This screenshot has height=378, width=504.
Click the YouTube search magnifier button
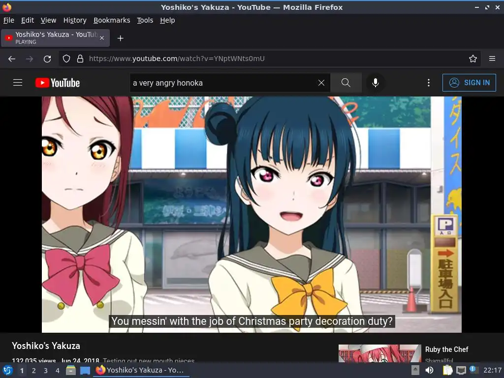coord(346,83)
